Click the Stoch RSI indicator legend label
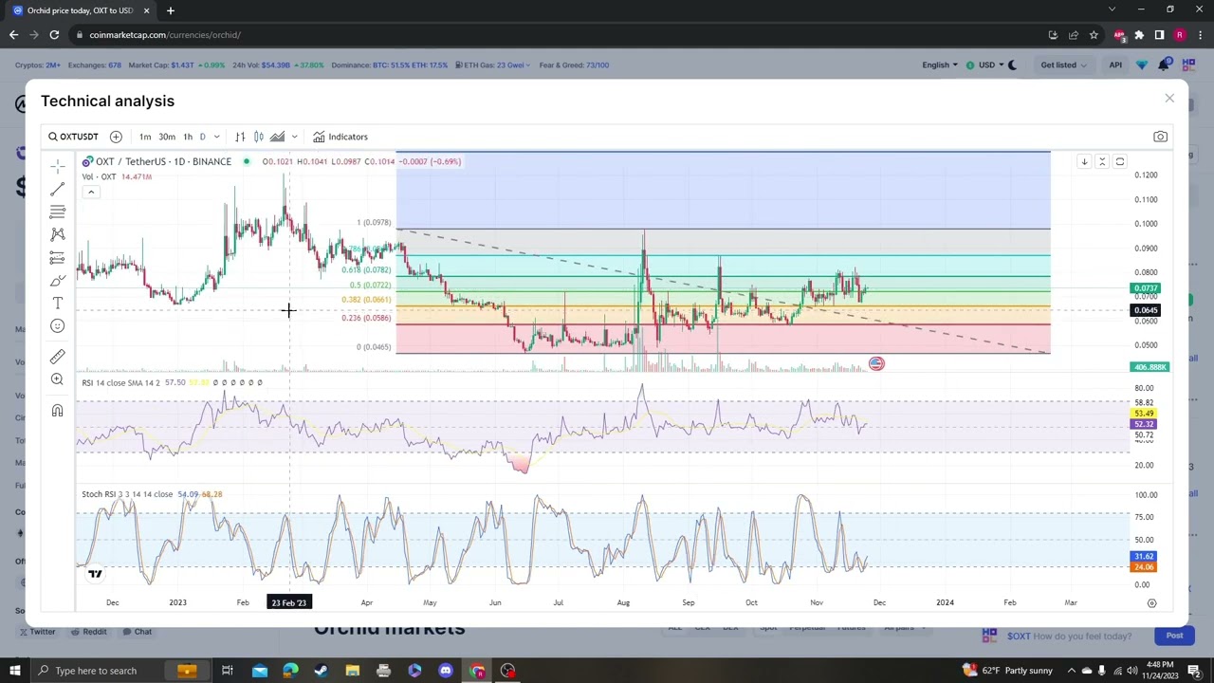Viewport: 1214px width, 683px height. (127, 494)
